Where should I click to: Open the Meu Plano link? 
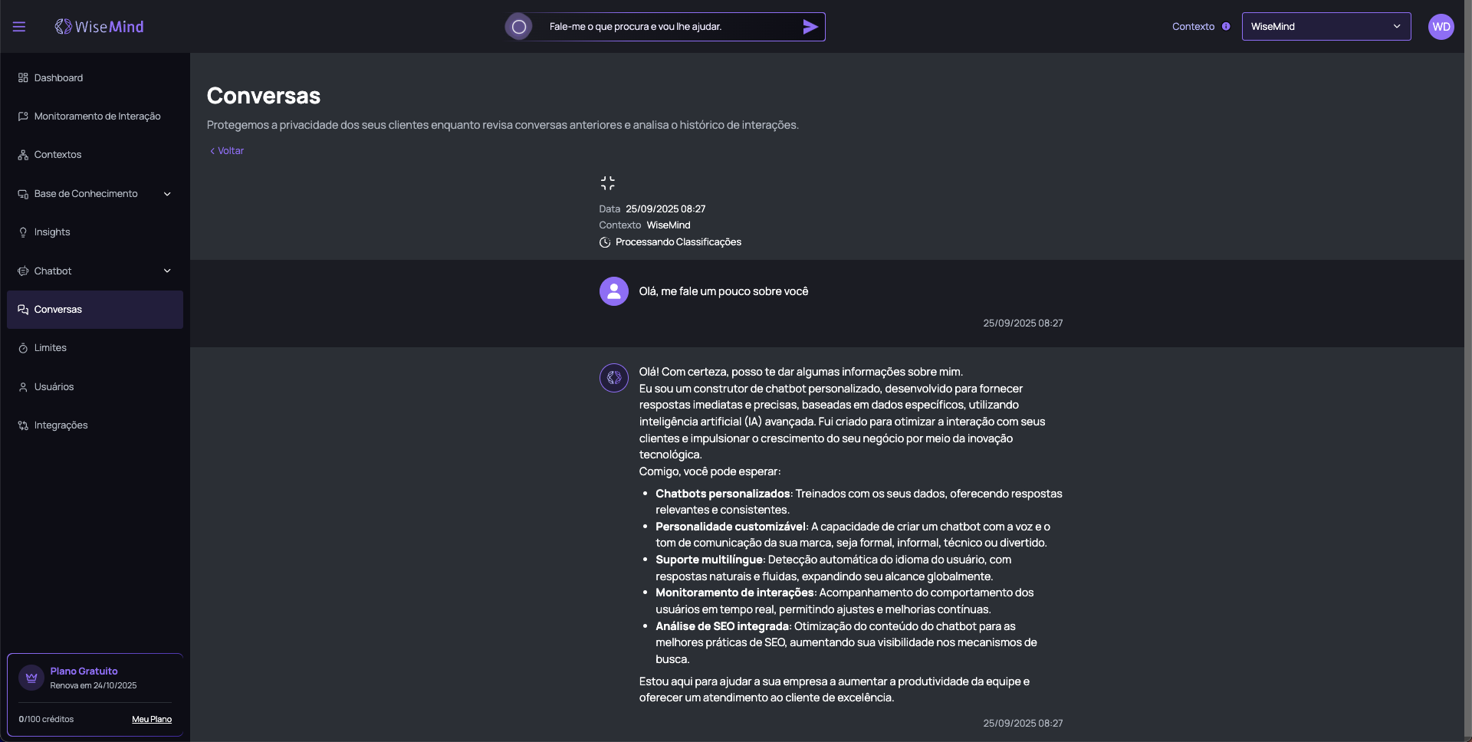(x=152, y=720)
